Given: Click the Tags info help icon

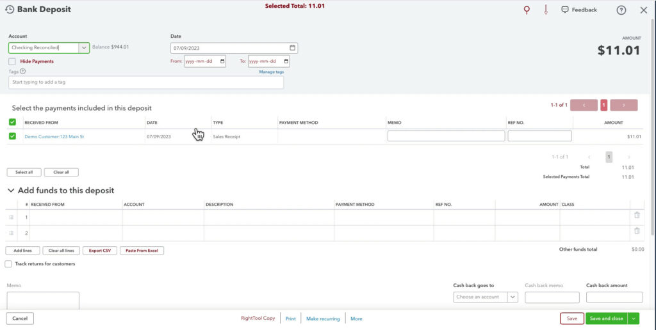Looking at the screenshot, I should point(23,71).
